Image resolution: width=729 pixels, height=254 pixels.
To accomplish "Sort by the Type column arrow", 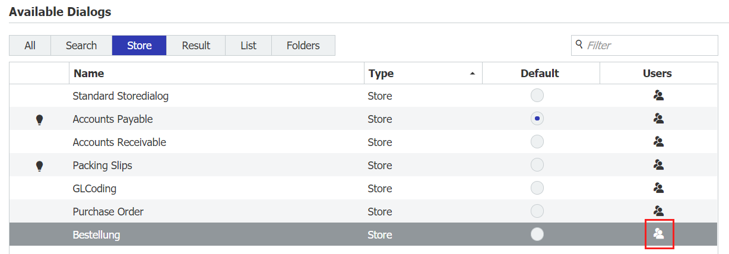I will pyautogui.click(x=473, y=74).
